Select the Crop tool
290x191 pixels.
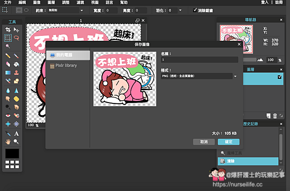coord(8,29)
